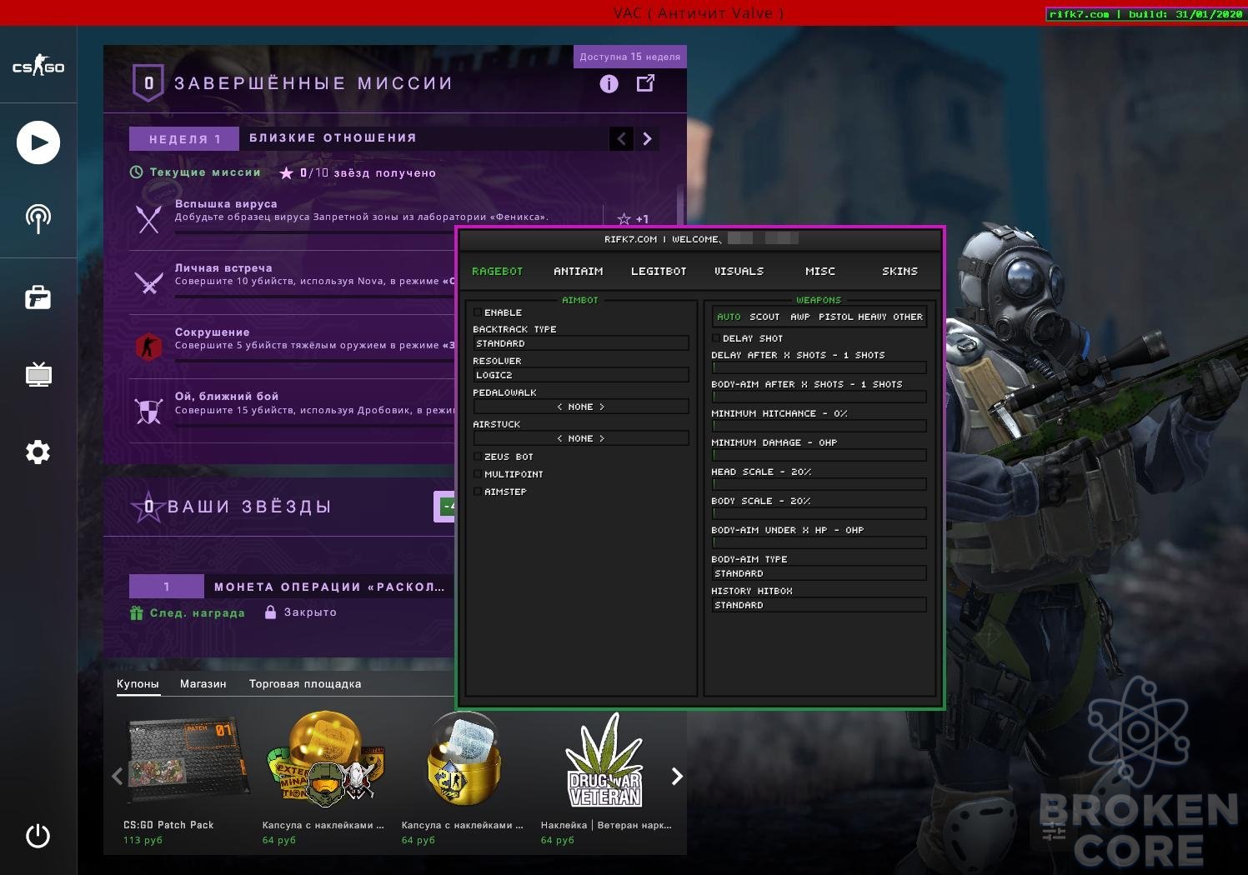Go to the previous mission week arrow

(x=621, y=139)
